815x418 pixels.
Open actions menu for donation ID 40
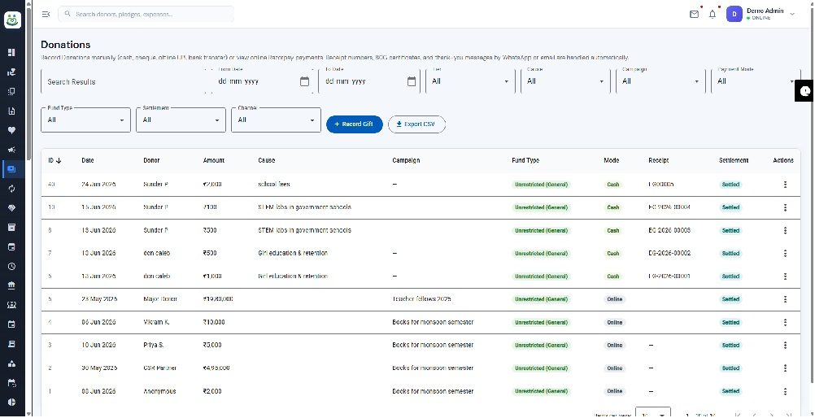click(x=785, y=185)
